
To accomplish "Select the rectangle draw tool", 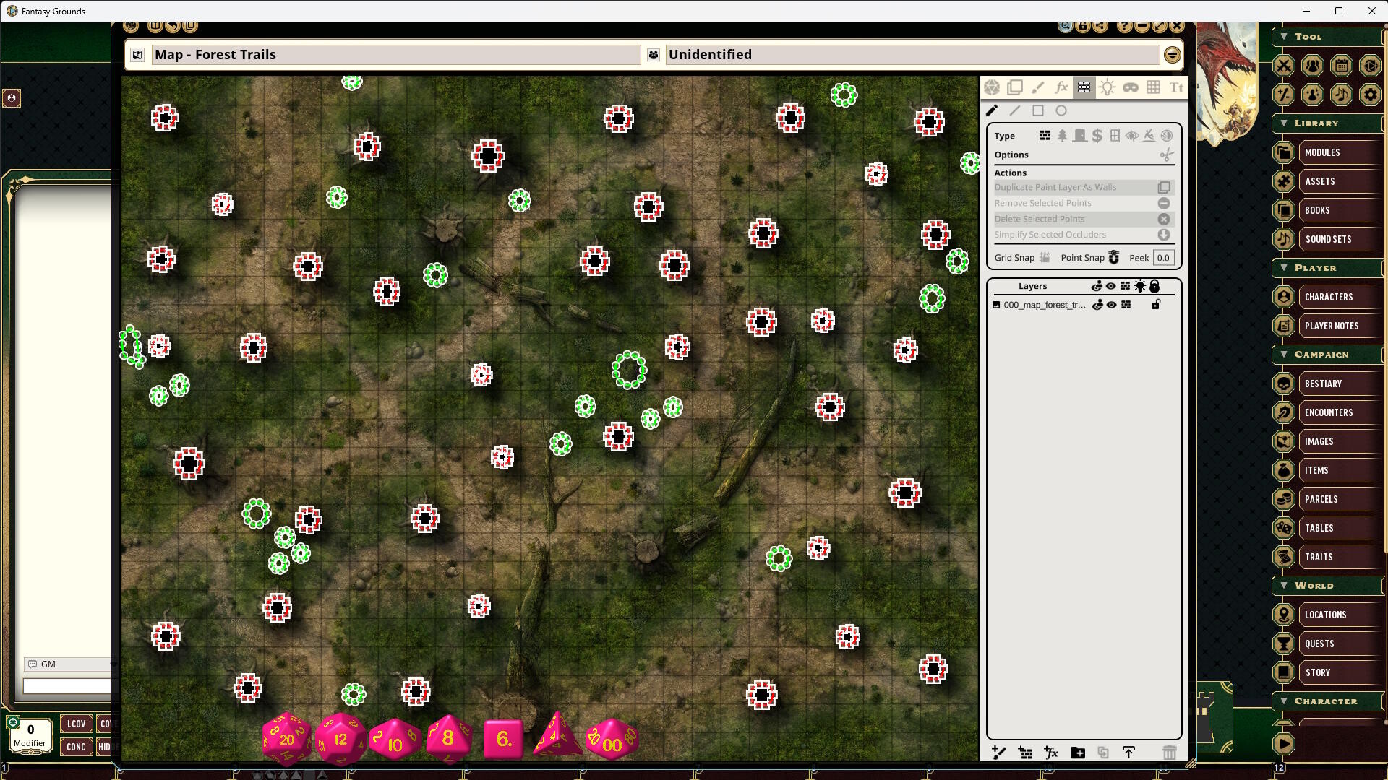I will click(1038, 110).
